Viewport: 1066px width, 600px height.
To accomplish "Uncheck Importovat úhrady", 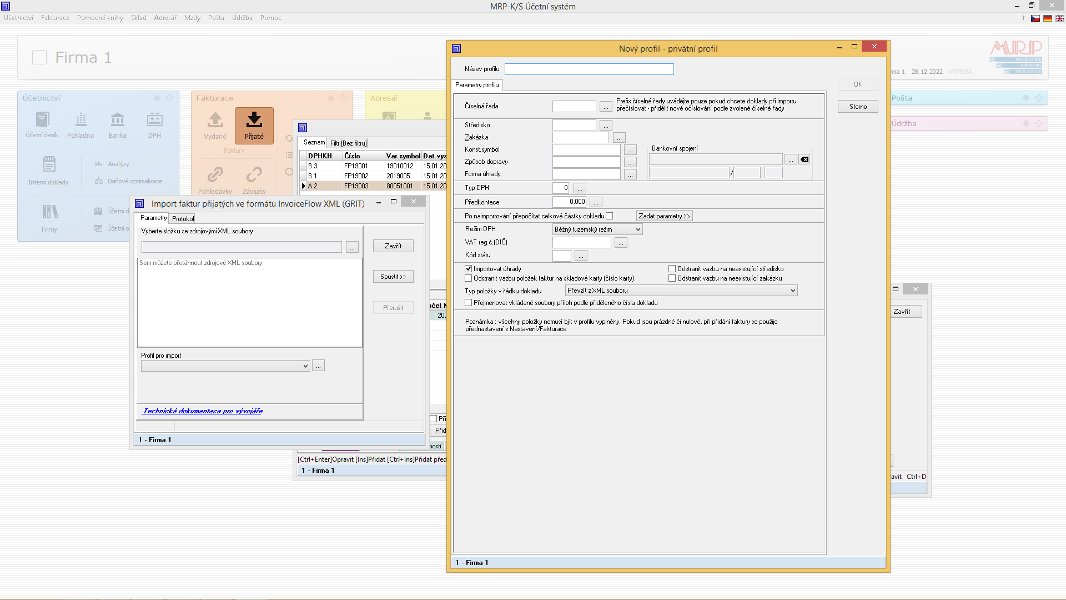I will [469, 268].
